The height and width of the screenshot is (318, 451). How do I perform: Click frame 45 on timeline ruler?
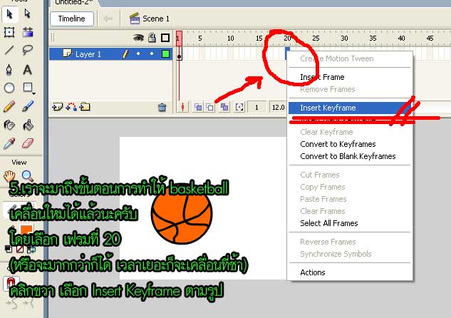pos(430,38)
